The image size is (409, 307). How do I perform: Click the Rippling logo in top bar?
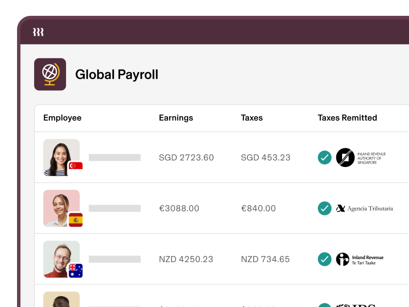38,32
